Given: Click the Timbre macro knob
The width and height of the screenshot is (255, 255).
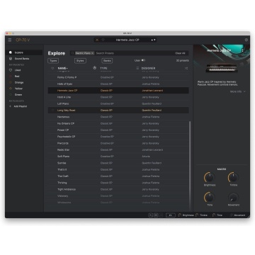Looking at the screenshot, I should click(x=233, y=177).
